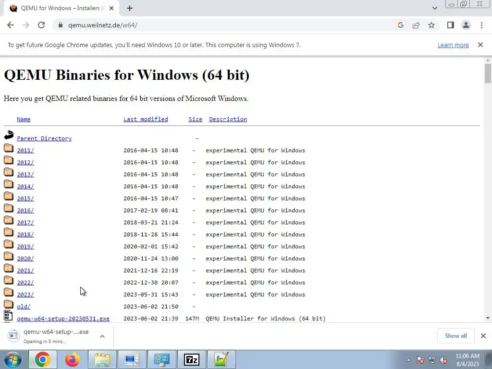Screen dimensions: 492x369
Task: Click the padlock site info icon
Action: (61, 25)
